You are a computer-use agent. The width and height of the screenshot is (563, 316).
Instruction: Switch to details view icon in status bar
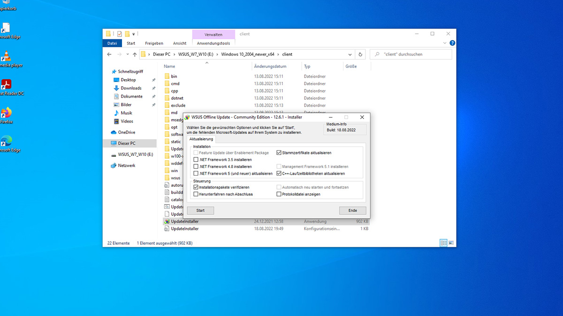(x=443, y=243)
